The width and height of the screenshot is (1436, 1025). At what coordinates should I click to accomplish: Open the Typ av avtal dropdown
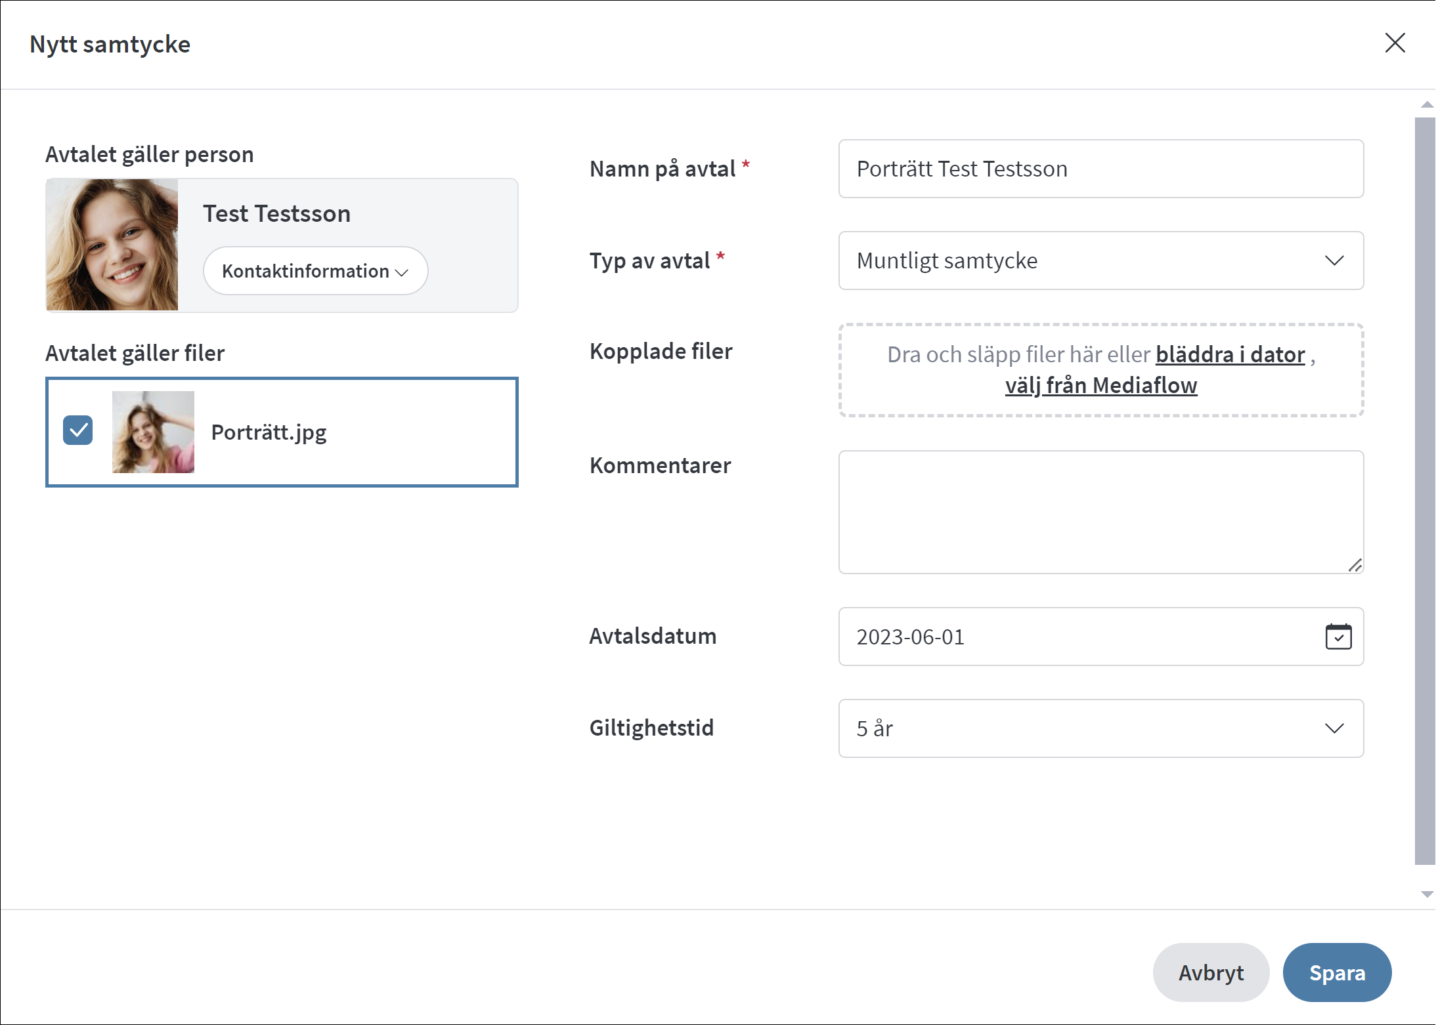click(1100, 261)
